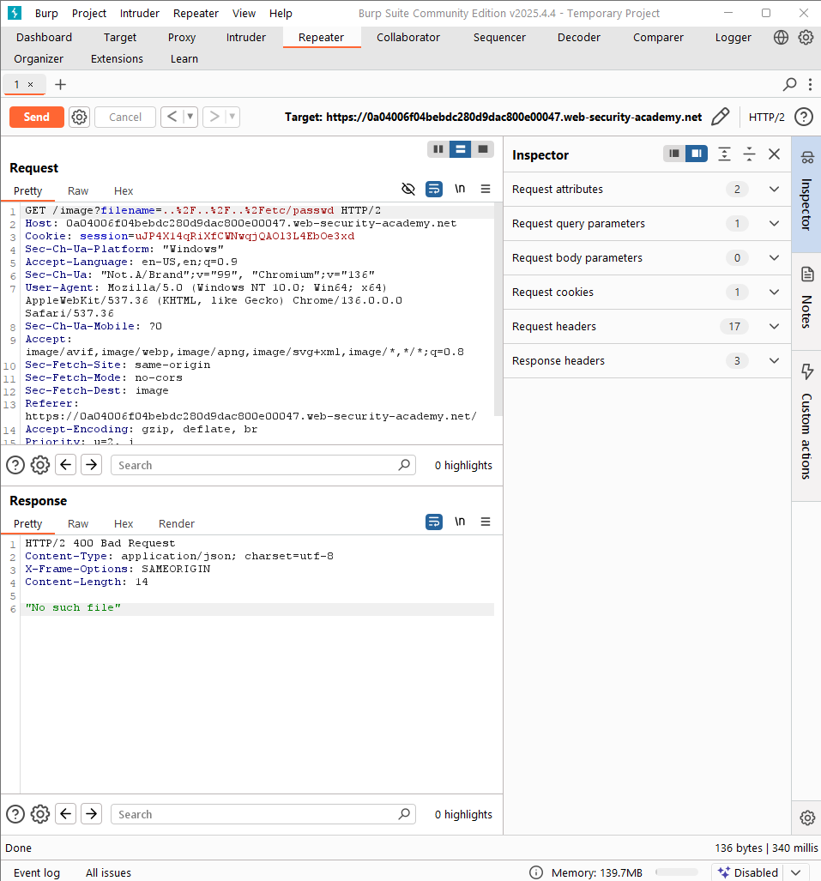This screenshot has width=821, height=881.
Task: Expand all Inspector sections
Action: (724, 154)
